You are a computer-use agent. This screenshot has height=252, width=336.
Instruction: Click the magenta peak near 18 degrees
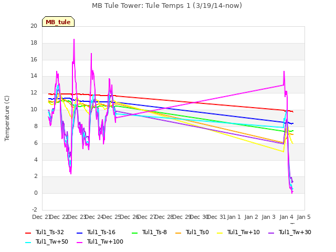pos(74,40)
